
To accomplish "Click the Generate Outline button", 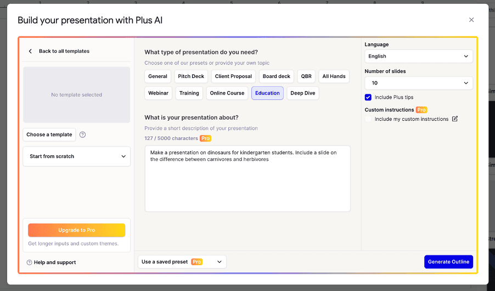I will (448, 261).
